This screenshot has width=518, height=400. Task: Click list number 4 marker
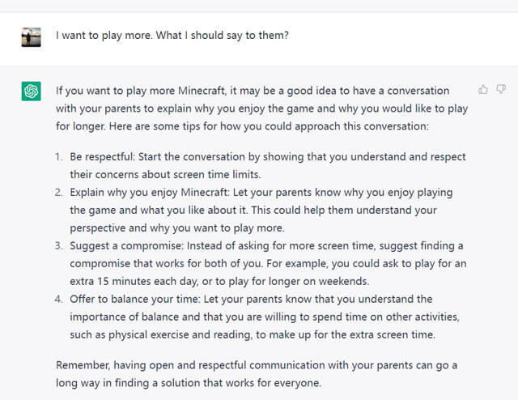click(x=59, y=299)
